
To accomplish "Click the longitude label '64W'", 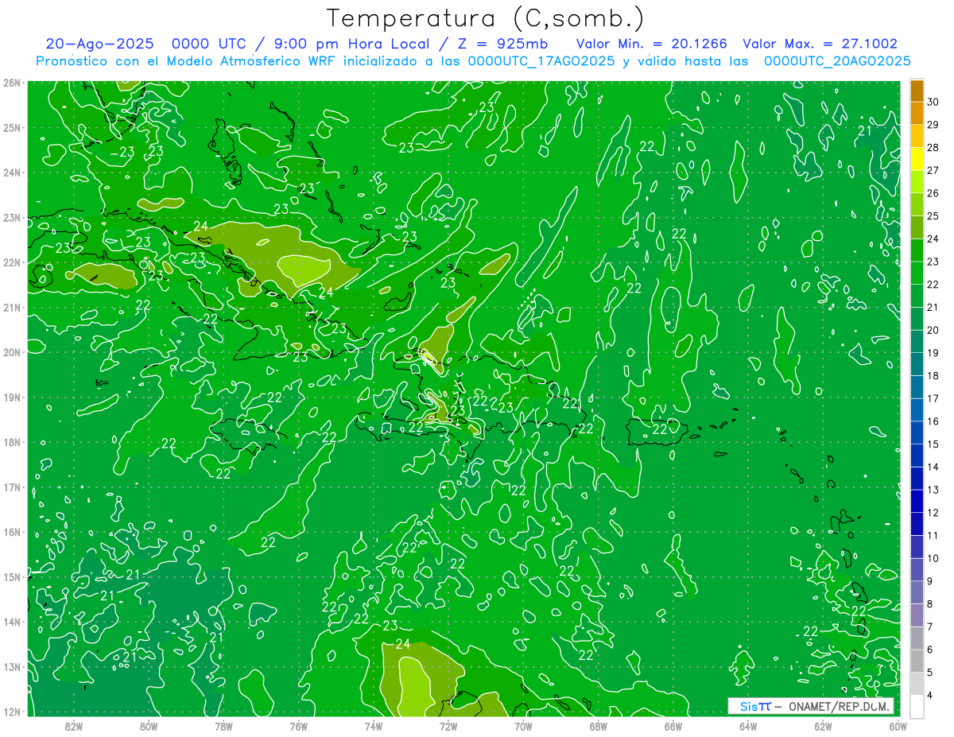I will coord(748,726).
